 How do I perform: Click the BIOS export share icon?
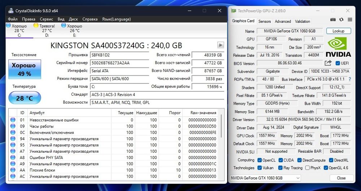(328, 63)
